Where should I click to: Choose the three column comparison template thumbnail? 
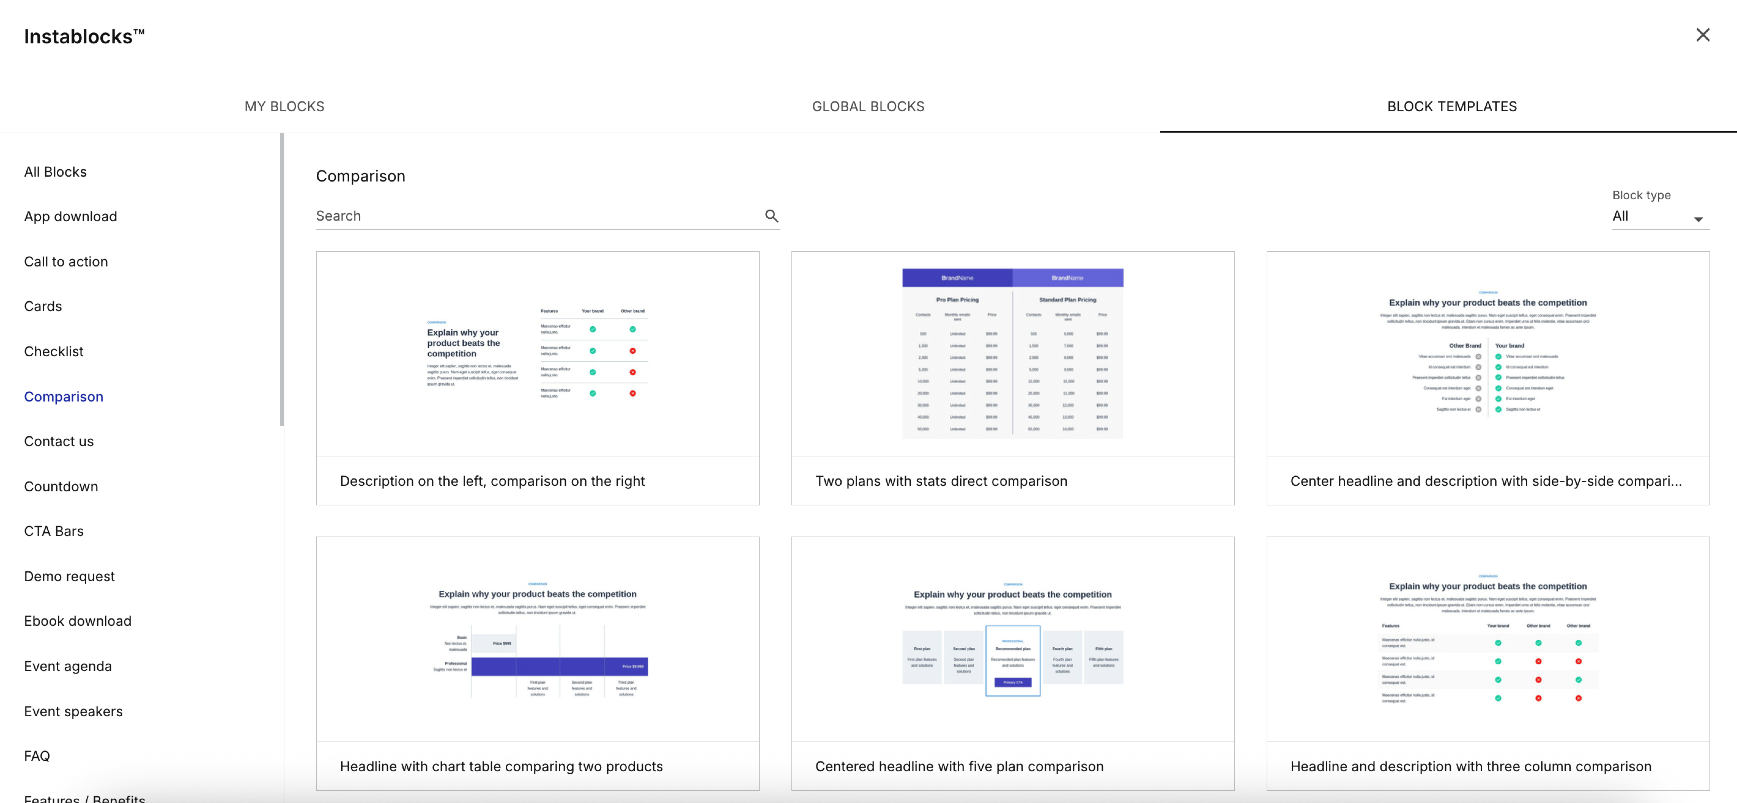click(x=1488, y=639)
